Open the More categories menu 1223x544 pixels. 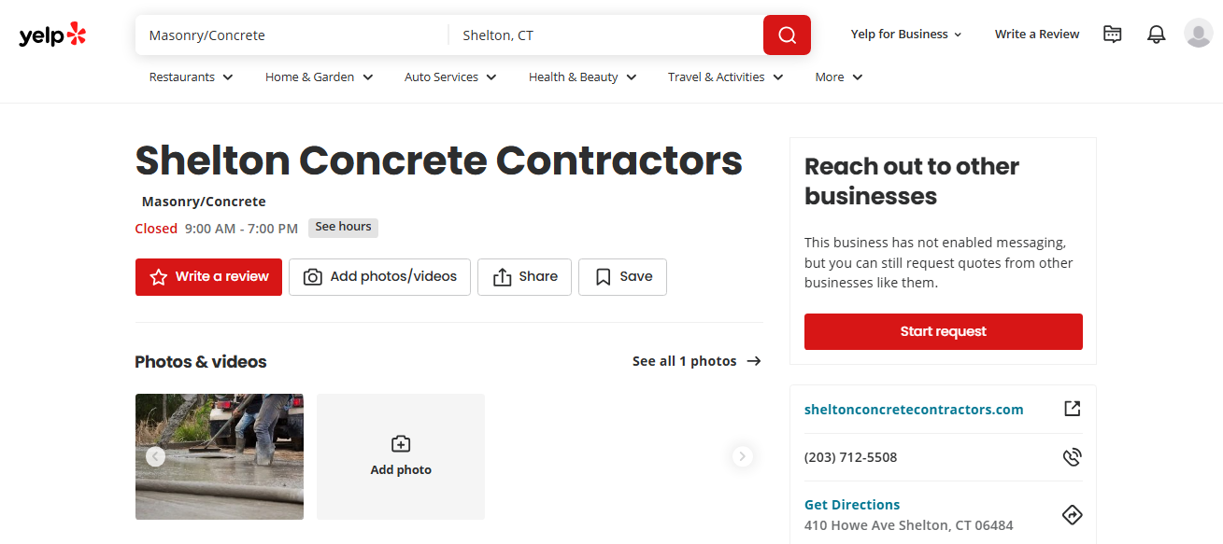coord(839,77)
